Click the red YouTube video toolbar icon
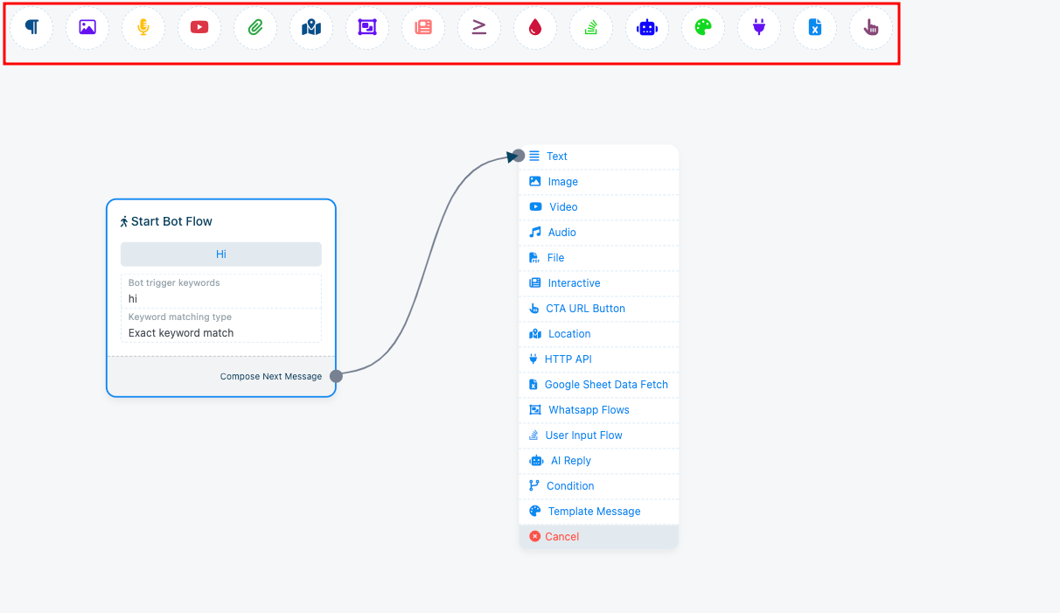 pos(199,28)
